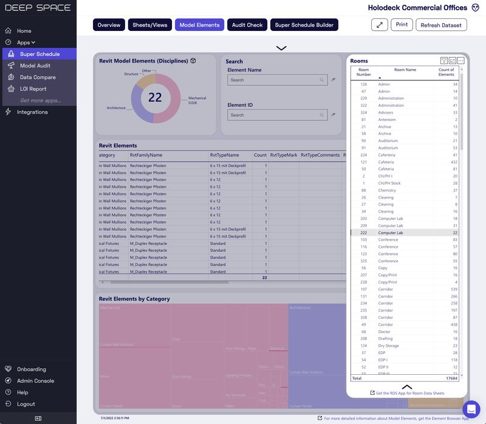Sort by RvtTypeName column header

(x=224, y=155)
